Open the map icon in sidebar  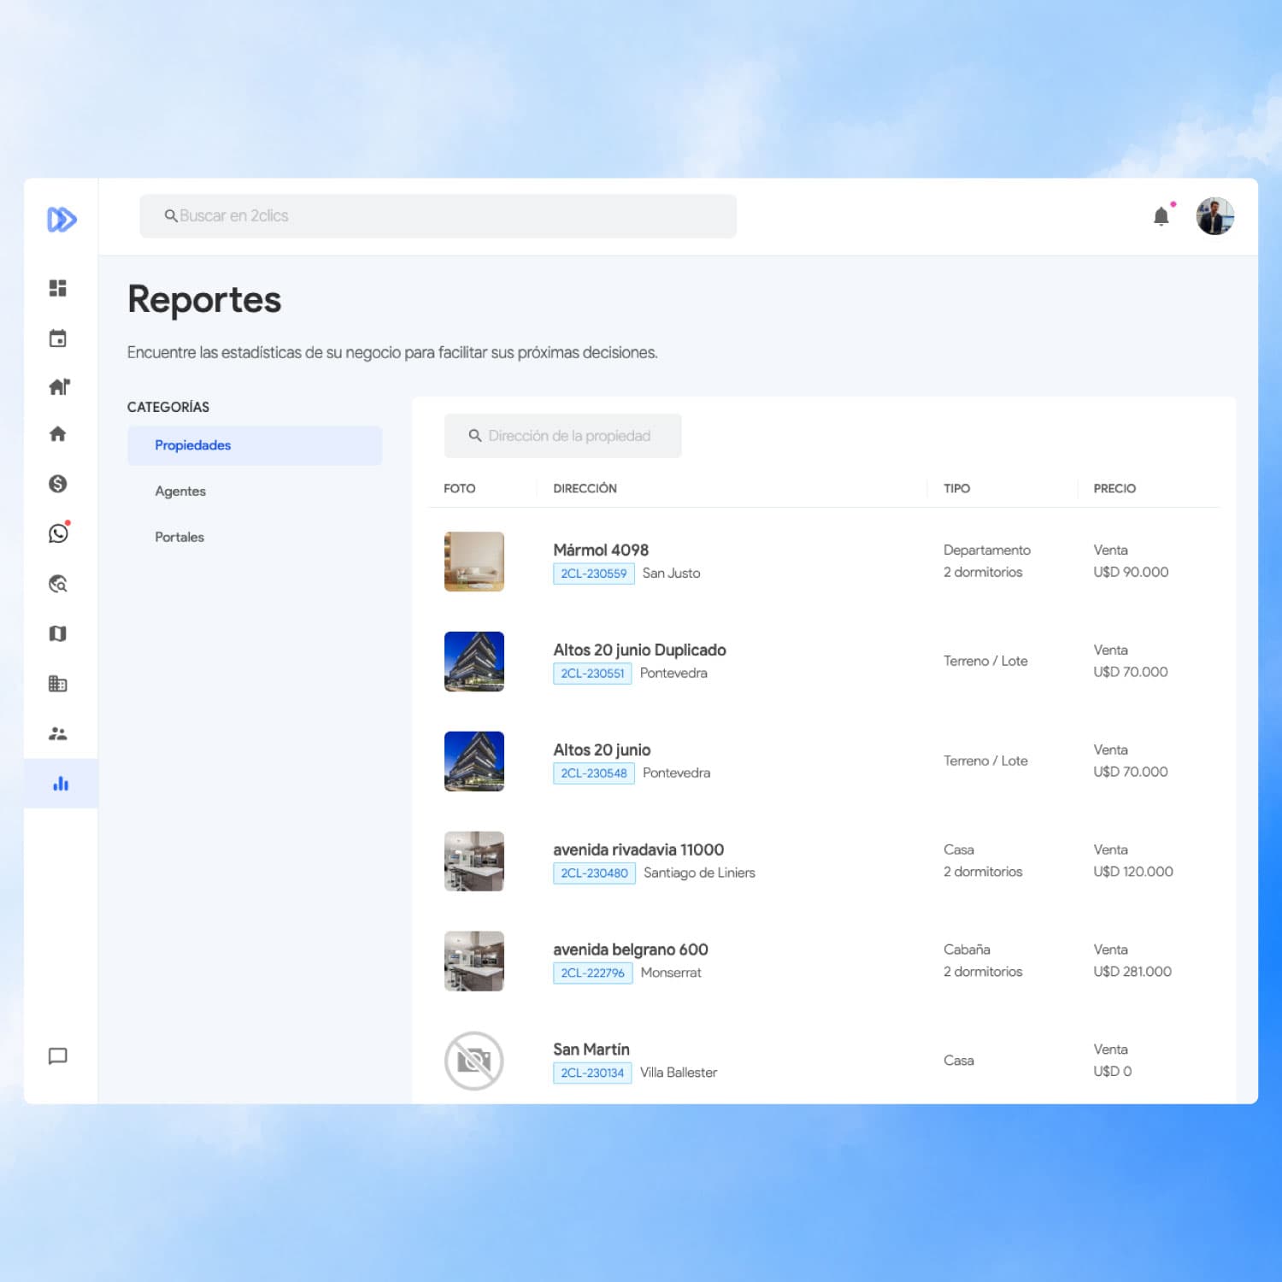tap(58, 633)
